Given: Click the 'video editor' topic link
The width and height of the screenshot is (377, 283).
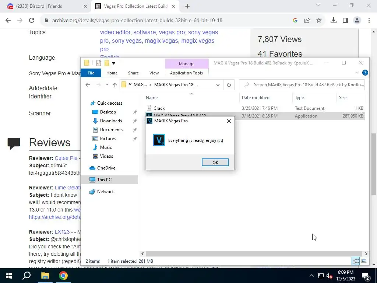Looking at the screenshot, I should coord(115,32).
